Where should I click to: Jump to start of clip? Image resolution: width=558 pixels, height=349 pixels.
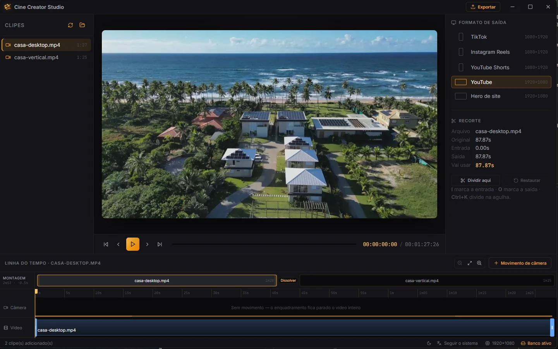click(x=106, y=244)
